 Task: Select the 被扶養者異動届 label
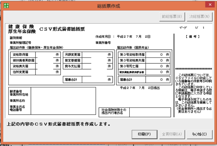pyautogui.click(x=24, y=61)
